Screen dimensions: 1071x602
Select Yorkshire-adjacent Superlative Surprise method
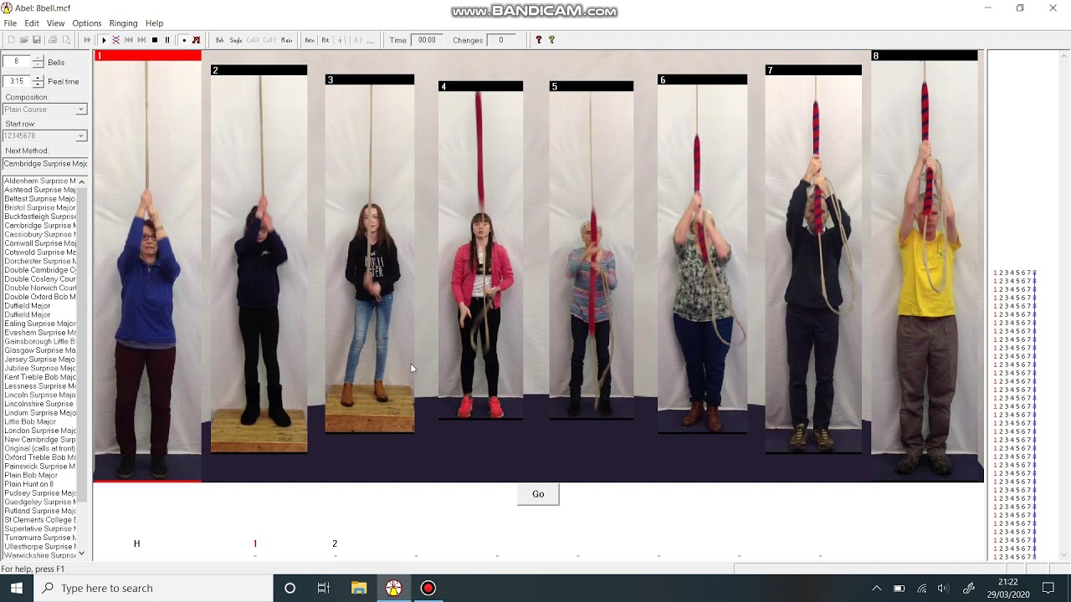(39, 529)
